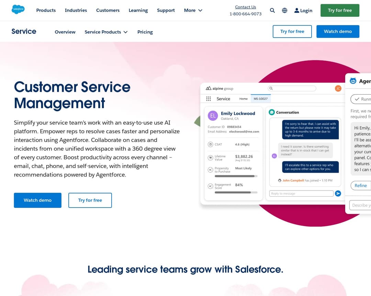Click the John Campbell name
The image size is (371, 296).
click(293, 181)
